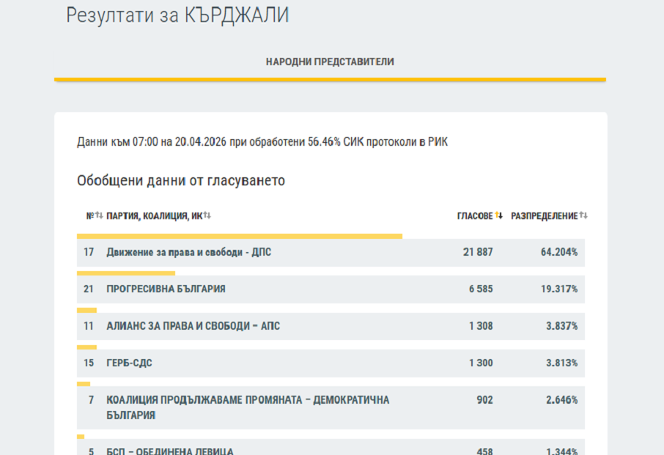Click the ГЛАСОВЕ column header text
Screen dimensions: 664x455
point(475,215)
